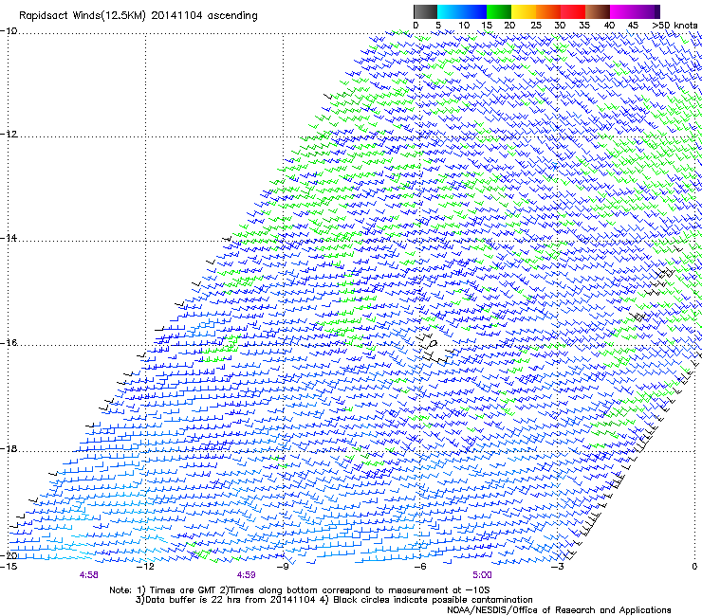Click the gray 0-5 knots color swatch
The width and height of the screenshot is (702, 616).
[425, 11]
